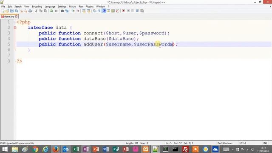This screenshot has height=153, width=272.
Task: Open the Replace dialog from the toolbar
Action: (x=67, y=11)
